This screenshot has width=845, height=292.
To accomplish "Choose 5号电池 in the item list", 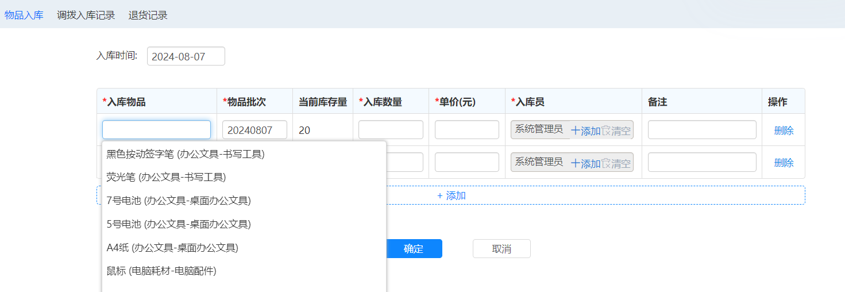I will 179,224.
